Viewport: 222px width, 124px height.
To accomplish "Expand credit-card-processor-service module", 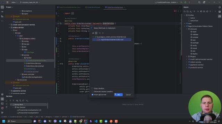I will (9, 25).
